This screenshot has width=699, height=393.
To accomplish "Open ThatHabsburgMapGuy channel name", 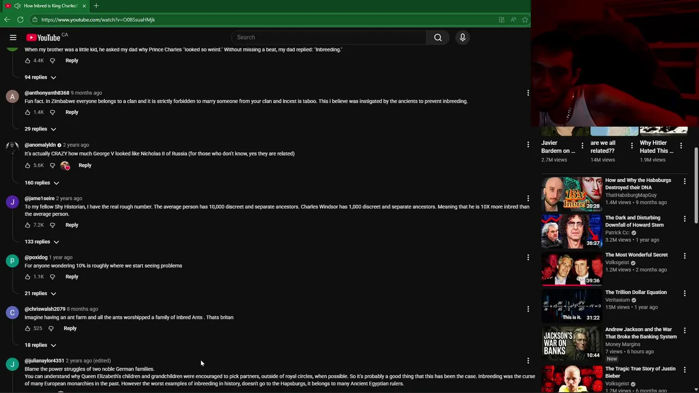I will (631, 195).
